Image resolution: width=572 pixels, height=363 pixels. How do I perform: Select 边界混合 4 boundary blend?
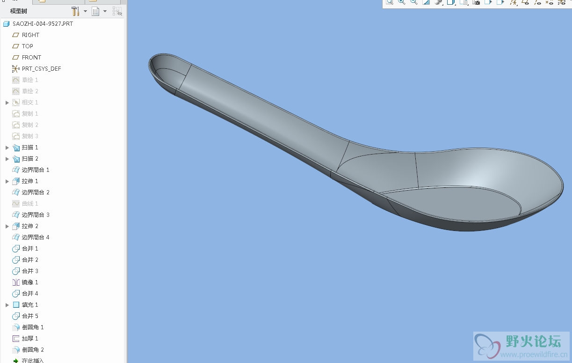tap(31, 237)
